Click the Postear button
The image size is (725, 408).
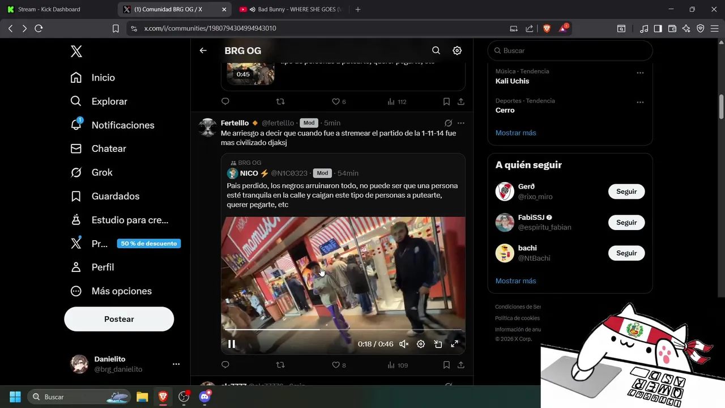pos(119,319)
